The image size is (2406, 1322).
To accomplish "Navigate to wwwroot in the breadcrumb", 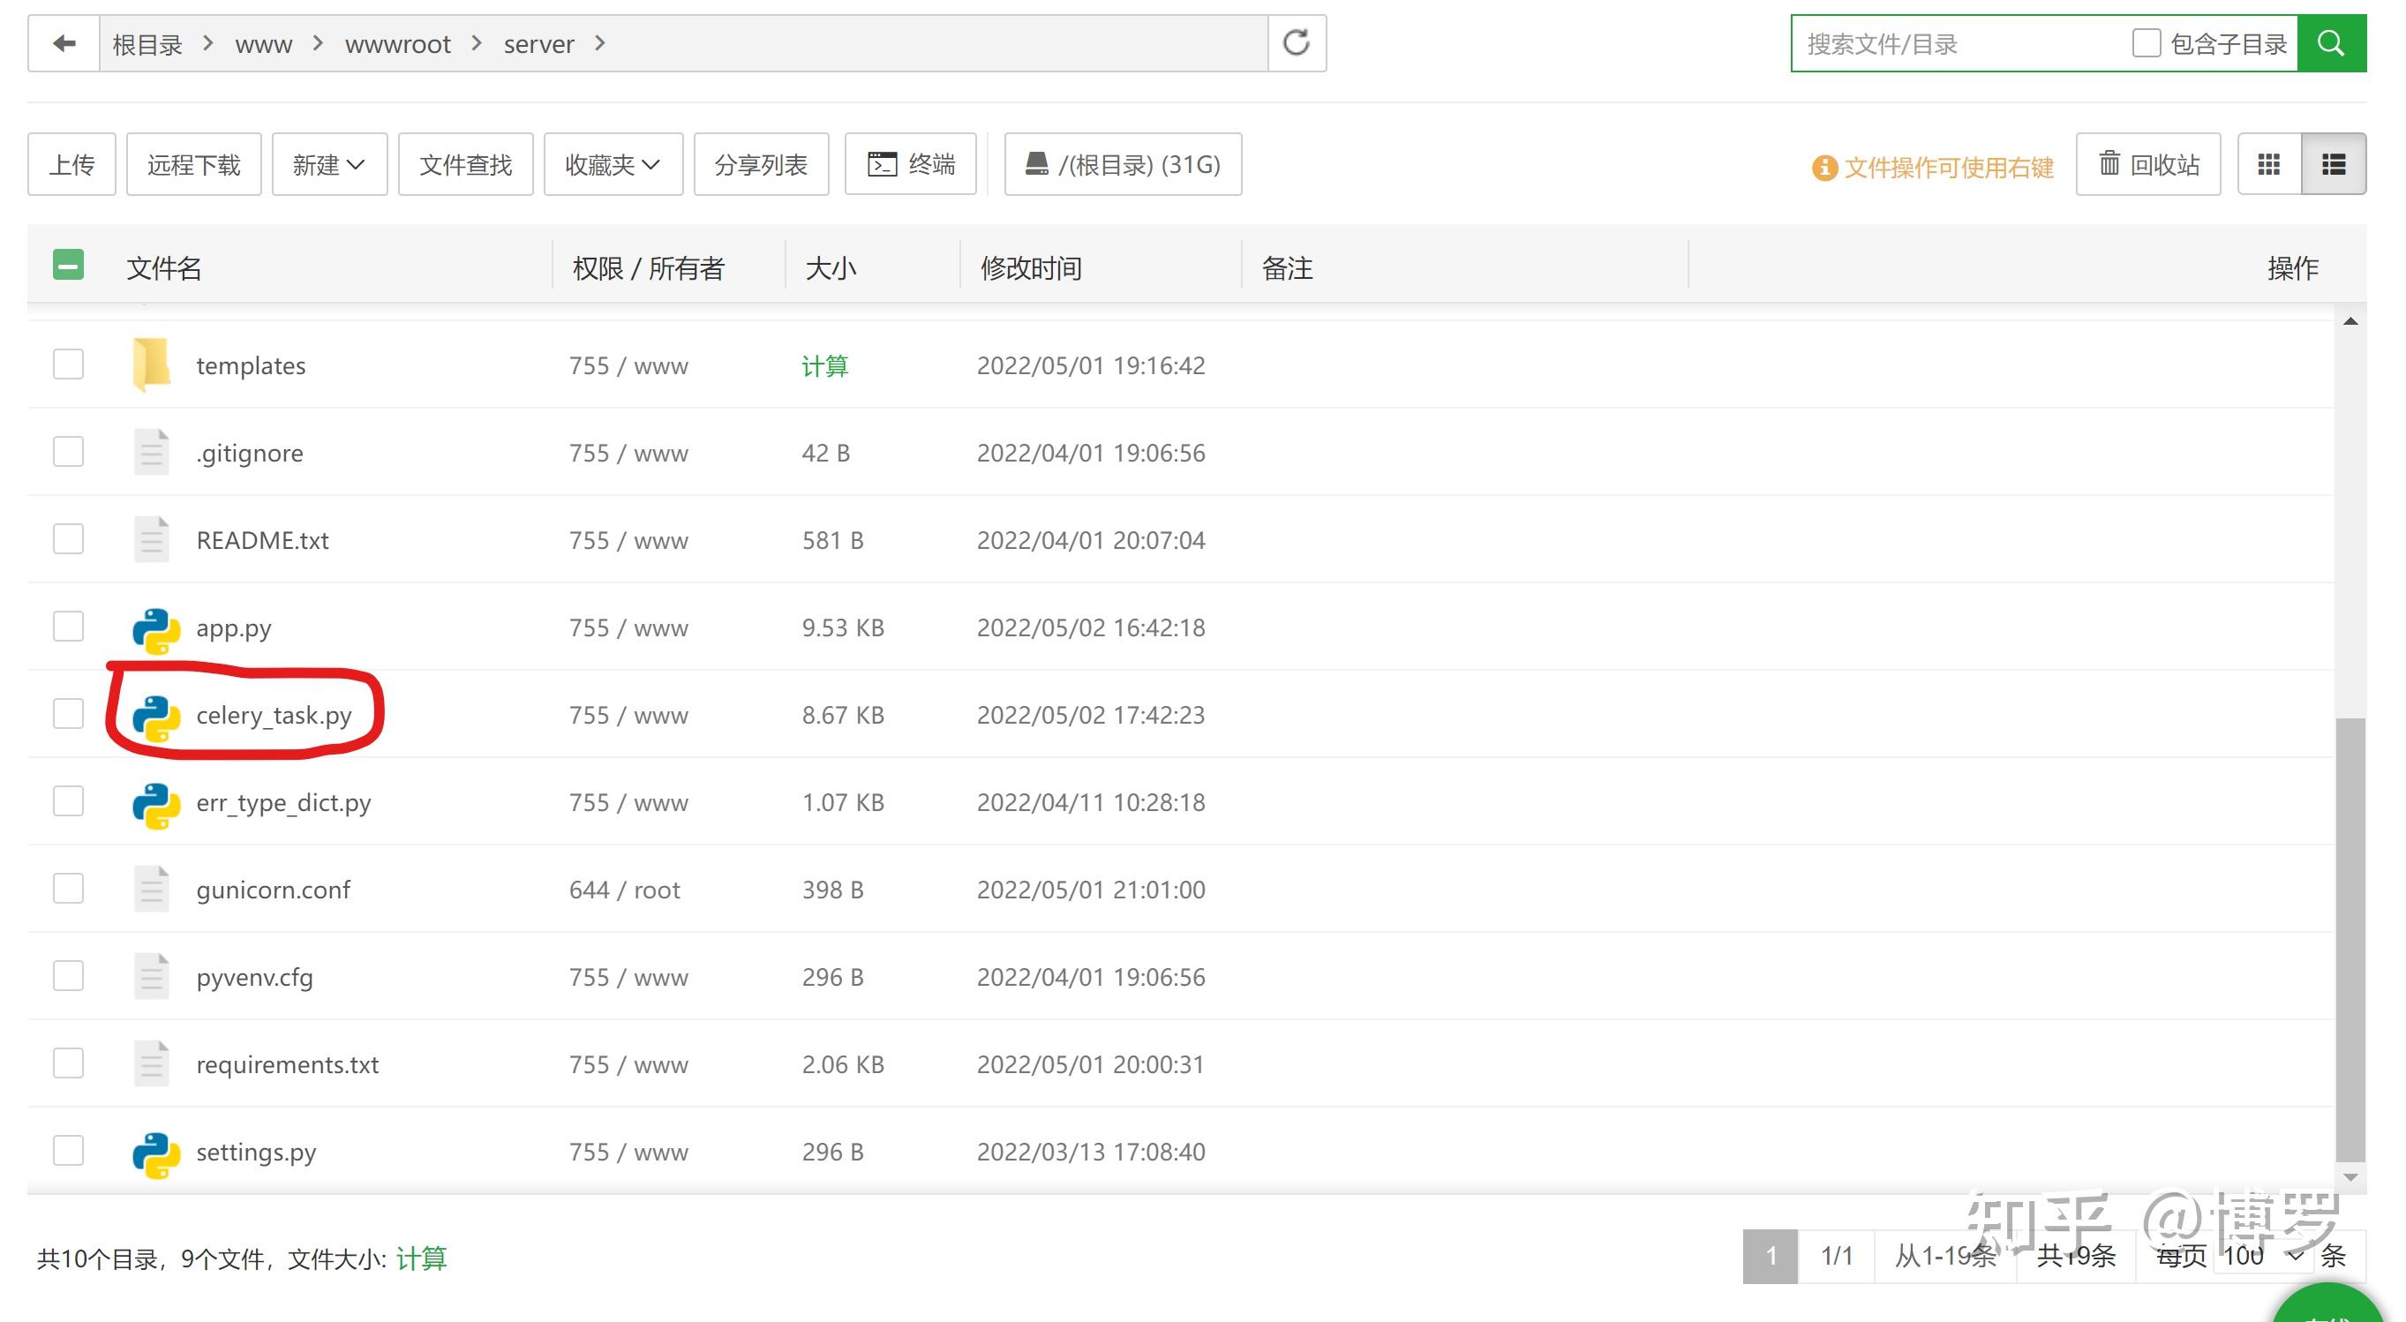I will 398,43.
